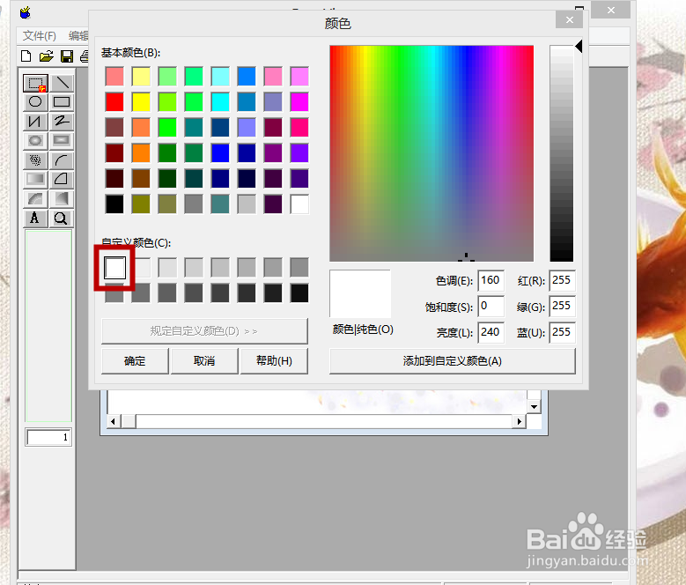The width and height of the screenshot is (686, 585).
Task: Click the 绿(G) green value field
Action: 563,307
